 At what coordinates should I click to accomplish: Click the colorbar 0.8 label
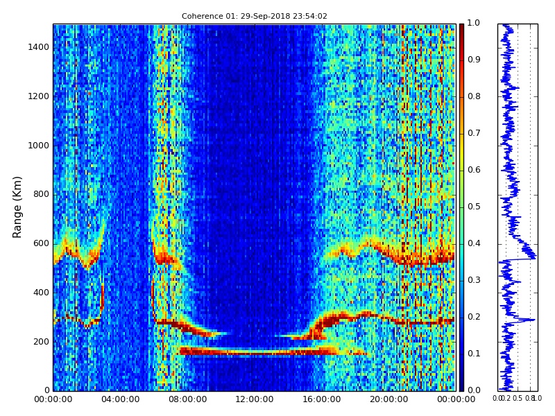474,96
